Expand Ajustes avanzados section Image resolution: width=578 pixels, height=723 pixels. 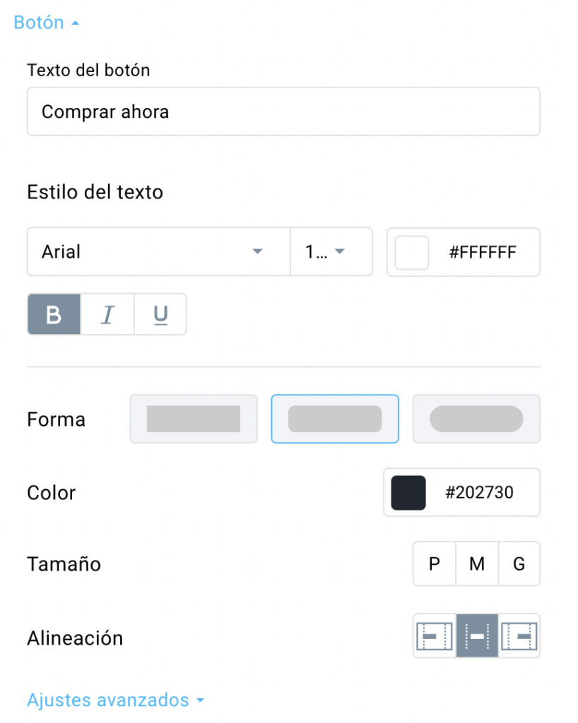115,700
